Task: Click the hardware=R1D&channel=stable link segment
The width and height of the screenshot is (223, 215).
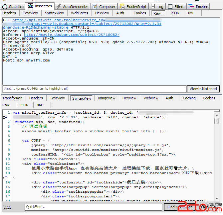Action: (x=36, y=27)
